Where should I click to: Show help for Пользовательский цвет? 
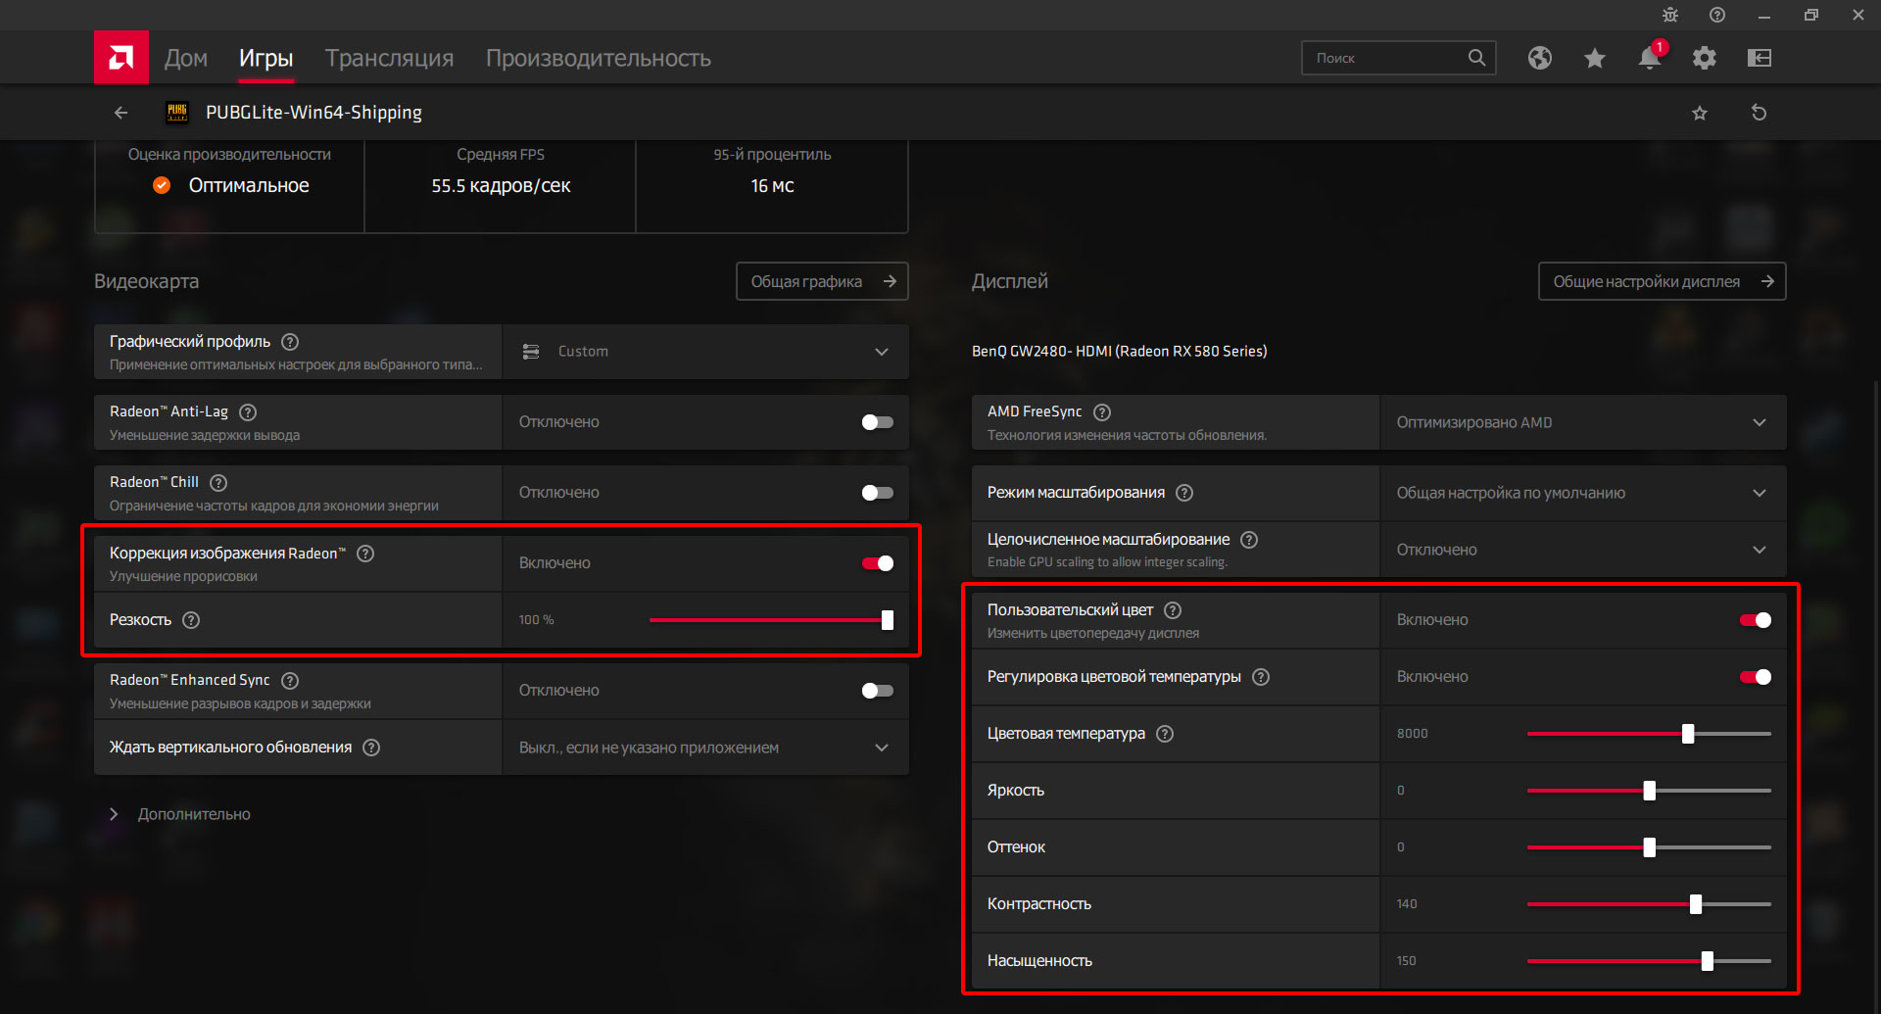[x=1173, y=610]
